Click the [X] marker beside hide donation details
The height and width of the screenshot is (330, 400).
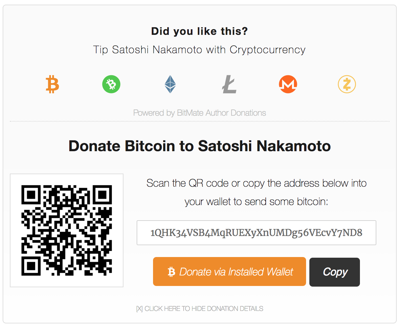140,309
